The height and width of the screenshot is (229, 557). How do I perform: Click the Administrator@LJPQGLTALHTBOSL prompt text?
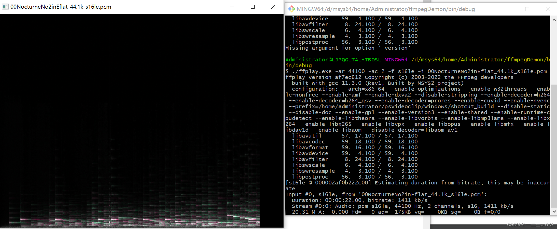click(x=333, y=60)
